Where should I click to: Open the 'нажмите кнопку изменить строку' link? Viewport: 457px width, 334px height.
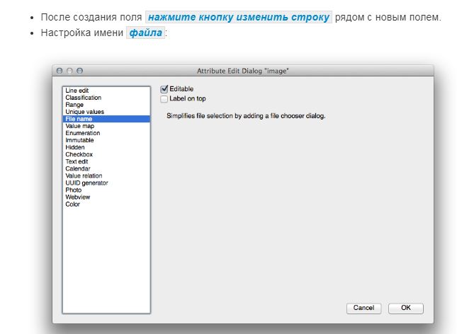point(239,17)
